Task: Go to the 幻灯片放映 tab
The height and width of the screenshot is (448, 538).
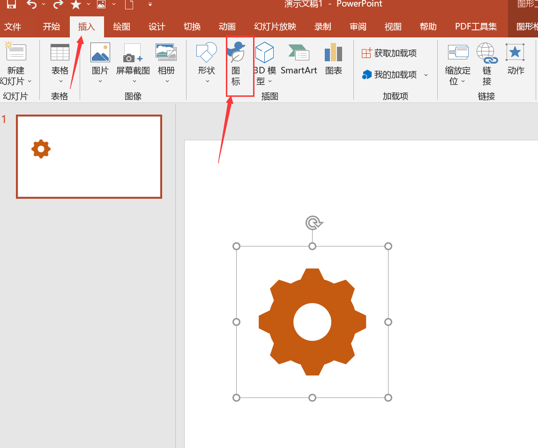Action: click(275, 27)
